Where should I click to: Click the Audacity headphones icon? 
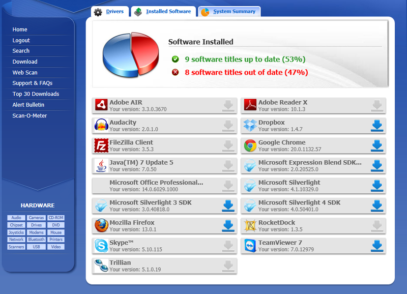pos(101,125)
